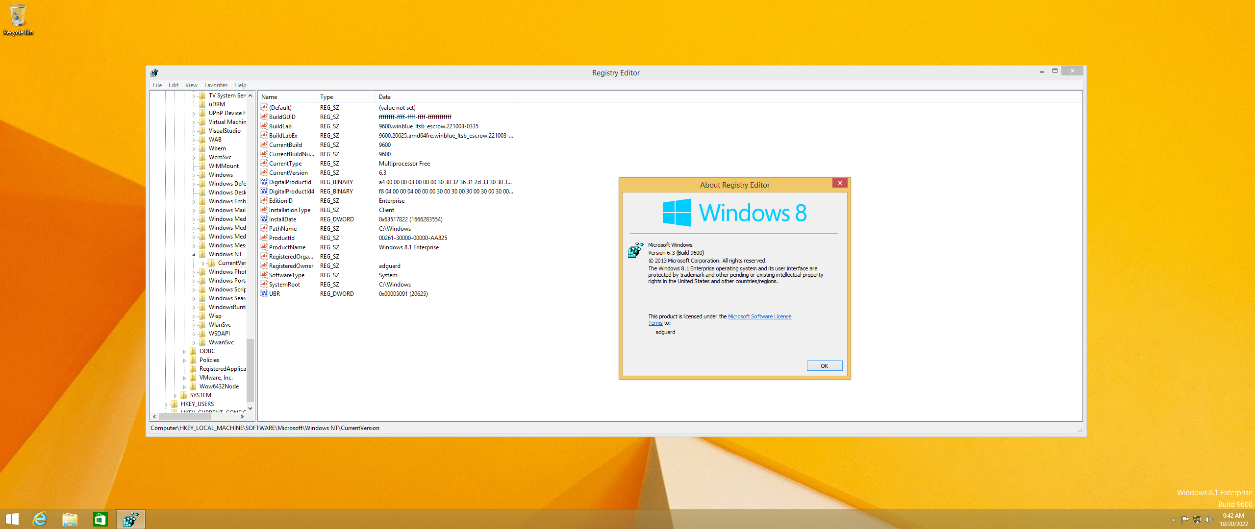Click the tree pane horizontal scrollbar thumb
1255x529 pixels.
pyautogui.click(x=185, y=416)
